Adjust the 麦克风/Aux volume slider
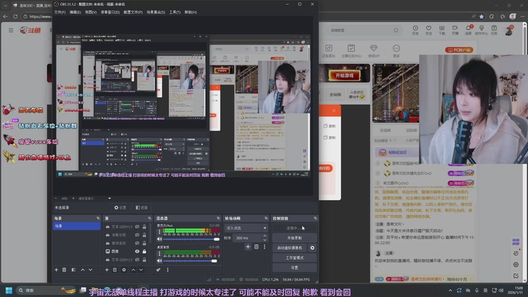528x297 pixels. [191, 239]
